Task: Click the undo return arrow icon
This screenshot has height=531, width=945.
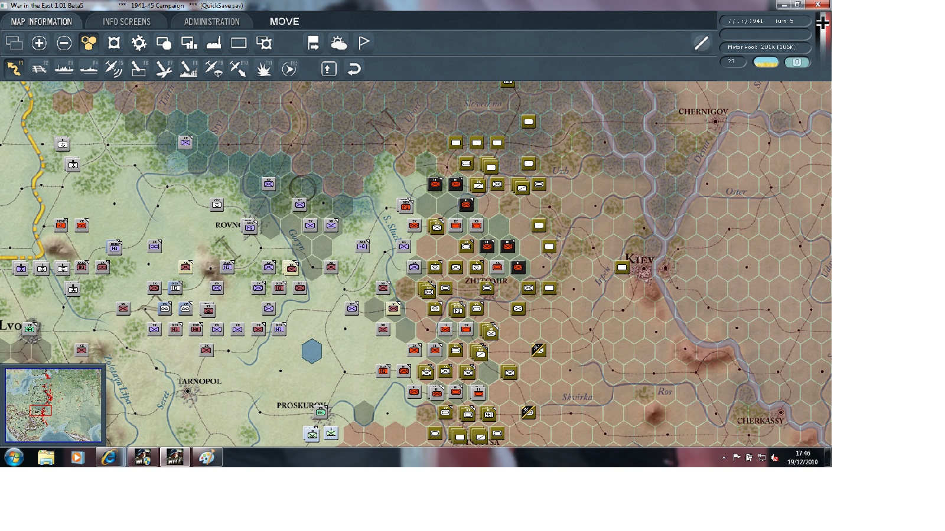Action: pyautogui.click(x=354, y=68)
